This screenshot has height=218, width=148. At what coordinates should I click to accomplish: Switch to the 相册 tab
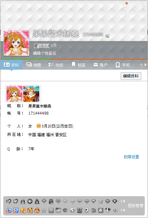pyautogui.click(x=33, y=65)
